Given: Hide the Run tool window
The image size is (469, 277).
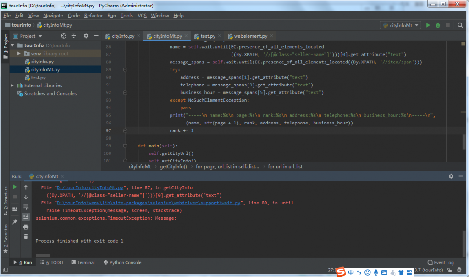Looking at the screenshot, I should [461, 176].
